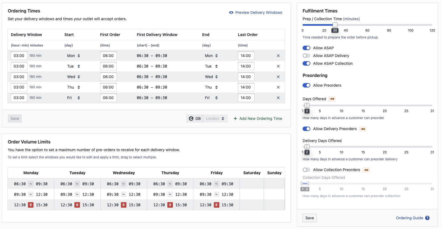
Task: Select Monday 06:30 ~ 09:30 volume slot
Action: coord(31,184)
